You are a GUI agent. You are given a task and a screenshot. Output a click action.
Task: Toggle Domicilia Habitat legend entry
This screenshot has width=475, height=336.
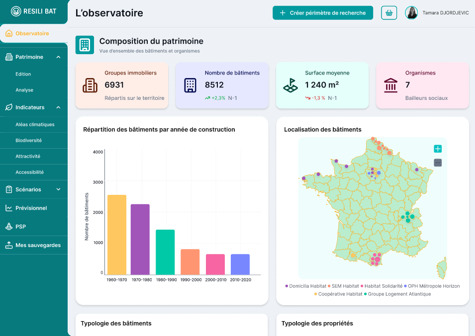pyautogui.click(x=306, y=286)
